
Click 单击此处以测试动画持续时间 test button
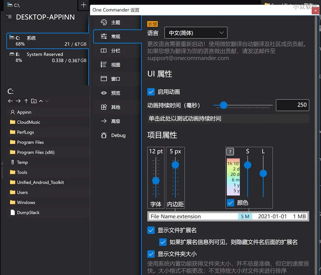click(x=228, y=119)
